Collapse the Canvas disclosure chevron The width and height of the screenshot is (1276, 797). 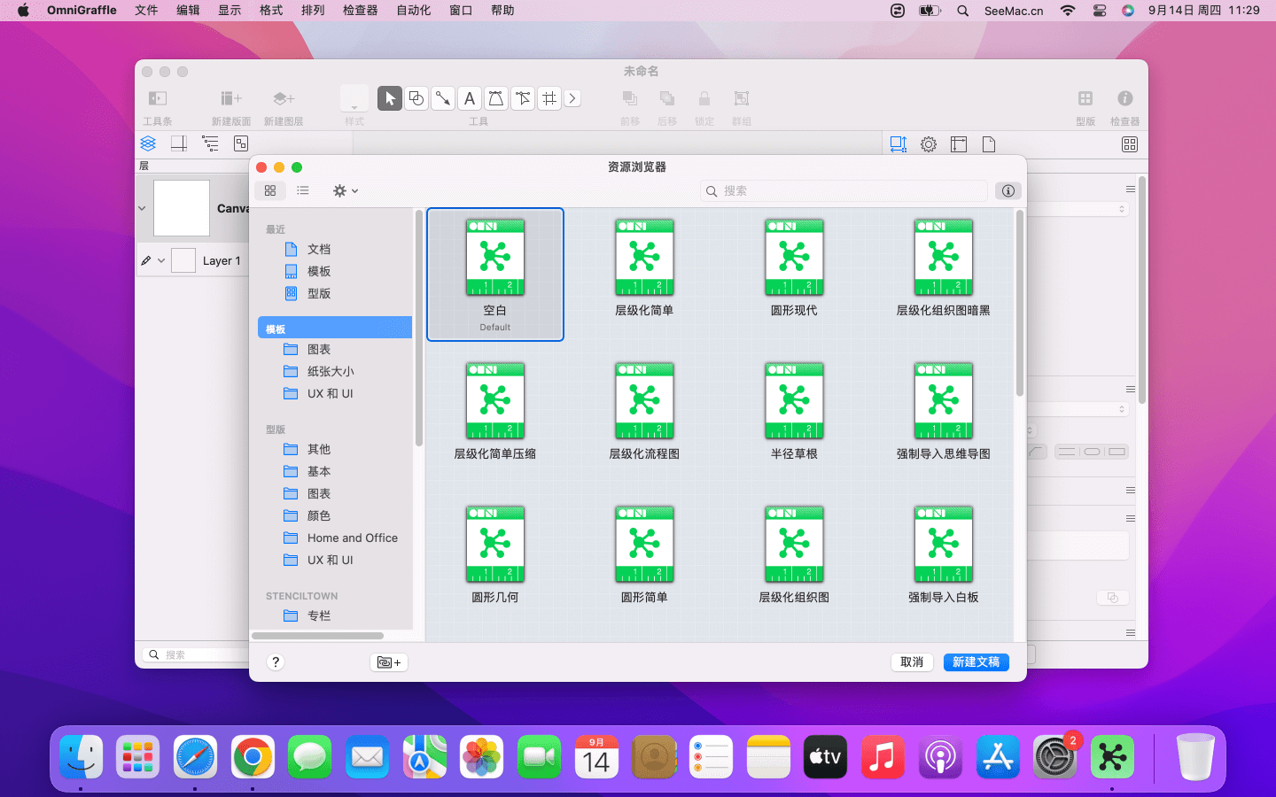pos(142,209)
